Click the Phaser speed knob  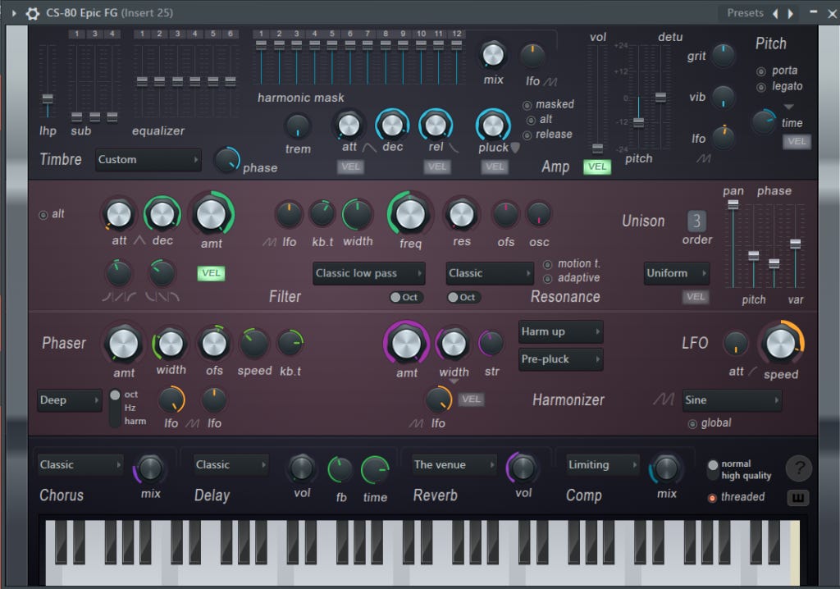pos(254,344)
